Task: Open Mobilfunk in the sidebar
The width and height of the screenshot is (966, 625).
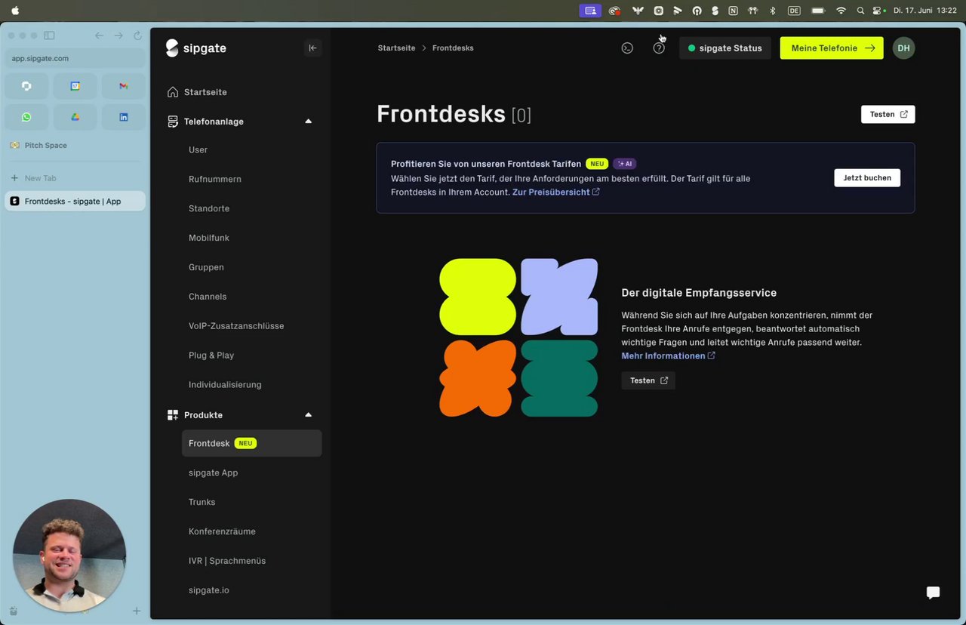Action: (209, 239)
